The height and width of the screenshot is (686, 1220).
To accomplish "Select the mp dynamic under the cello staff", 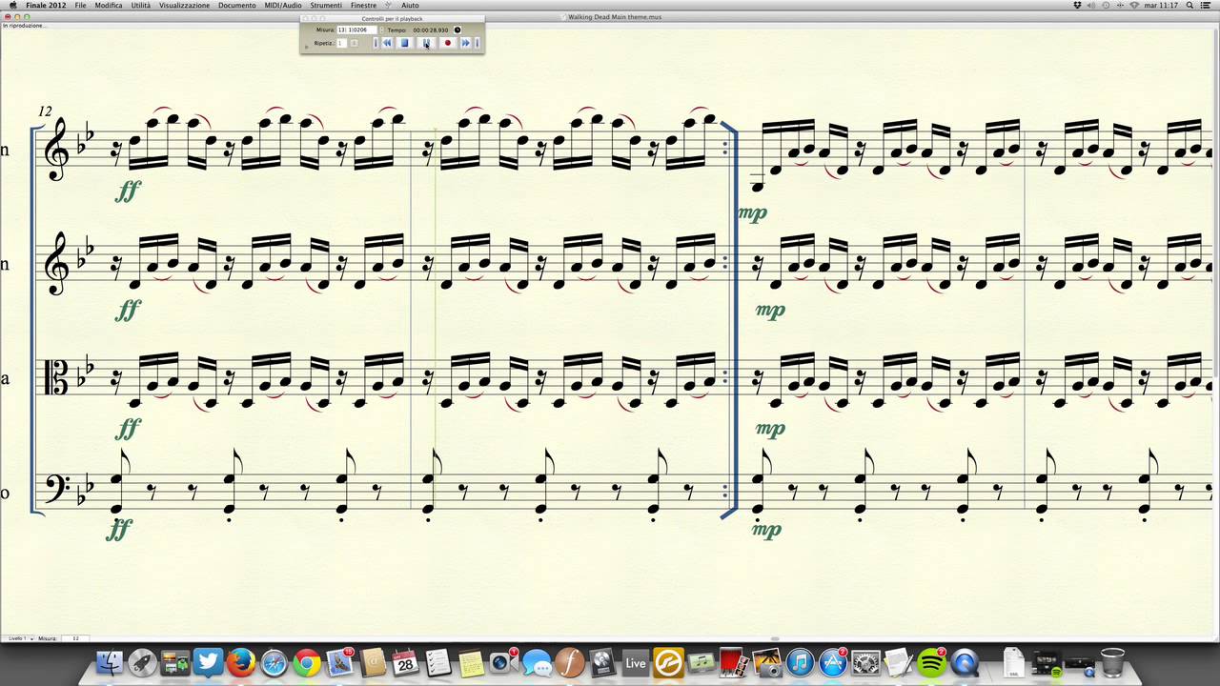I will [766, 531].
